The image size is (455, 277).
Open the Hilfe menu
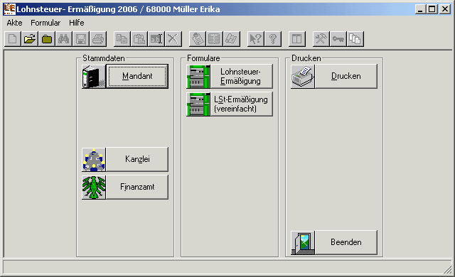tap(77, 23)
